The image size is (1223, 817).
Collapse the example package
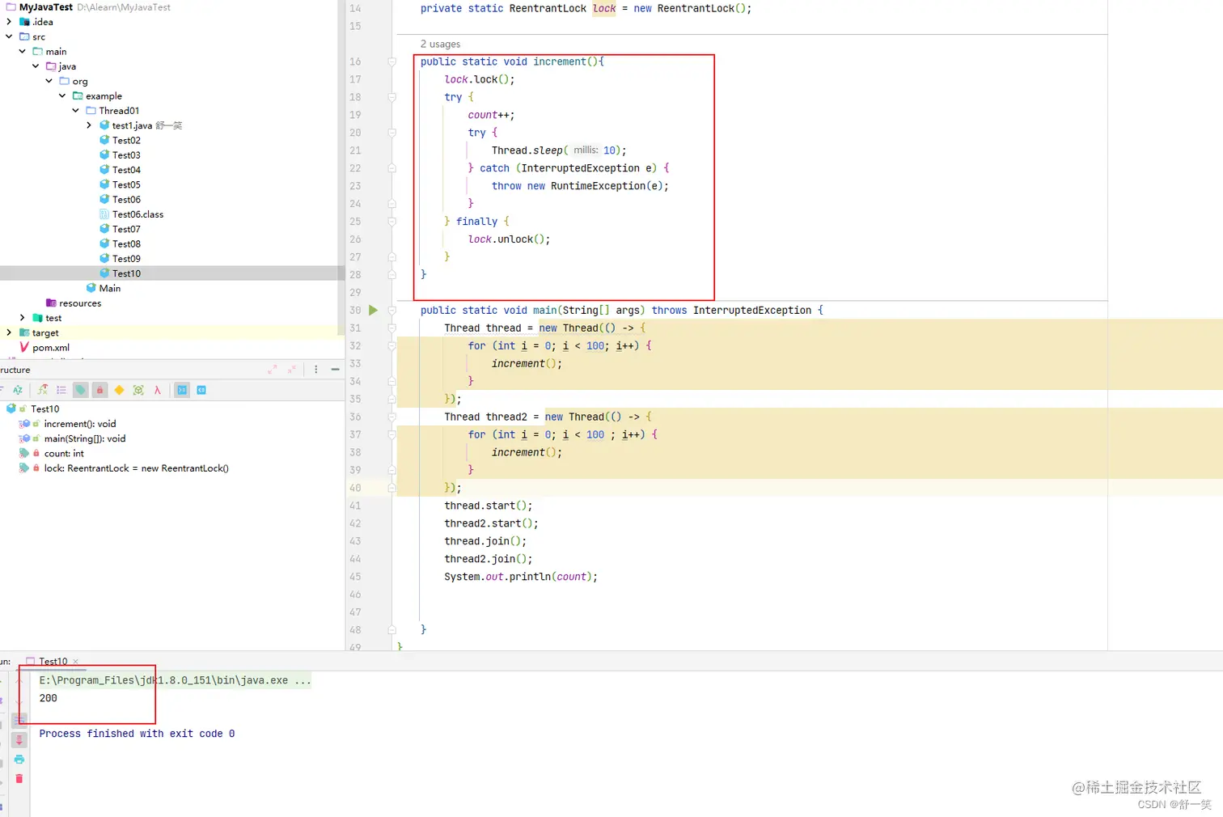click(x=62, y=95)
